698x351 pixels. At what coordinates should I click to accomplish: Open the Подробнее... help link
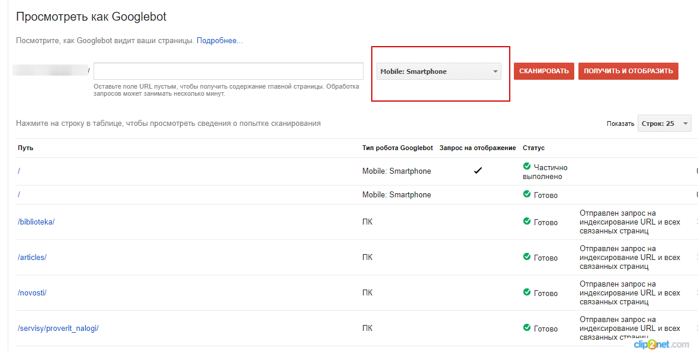(220, 41)
